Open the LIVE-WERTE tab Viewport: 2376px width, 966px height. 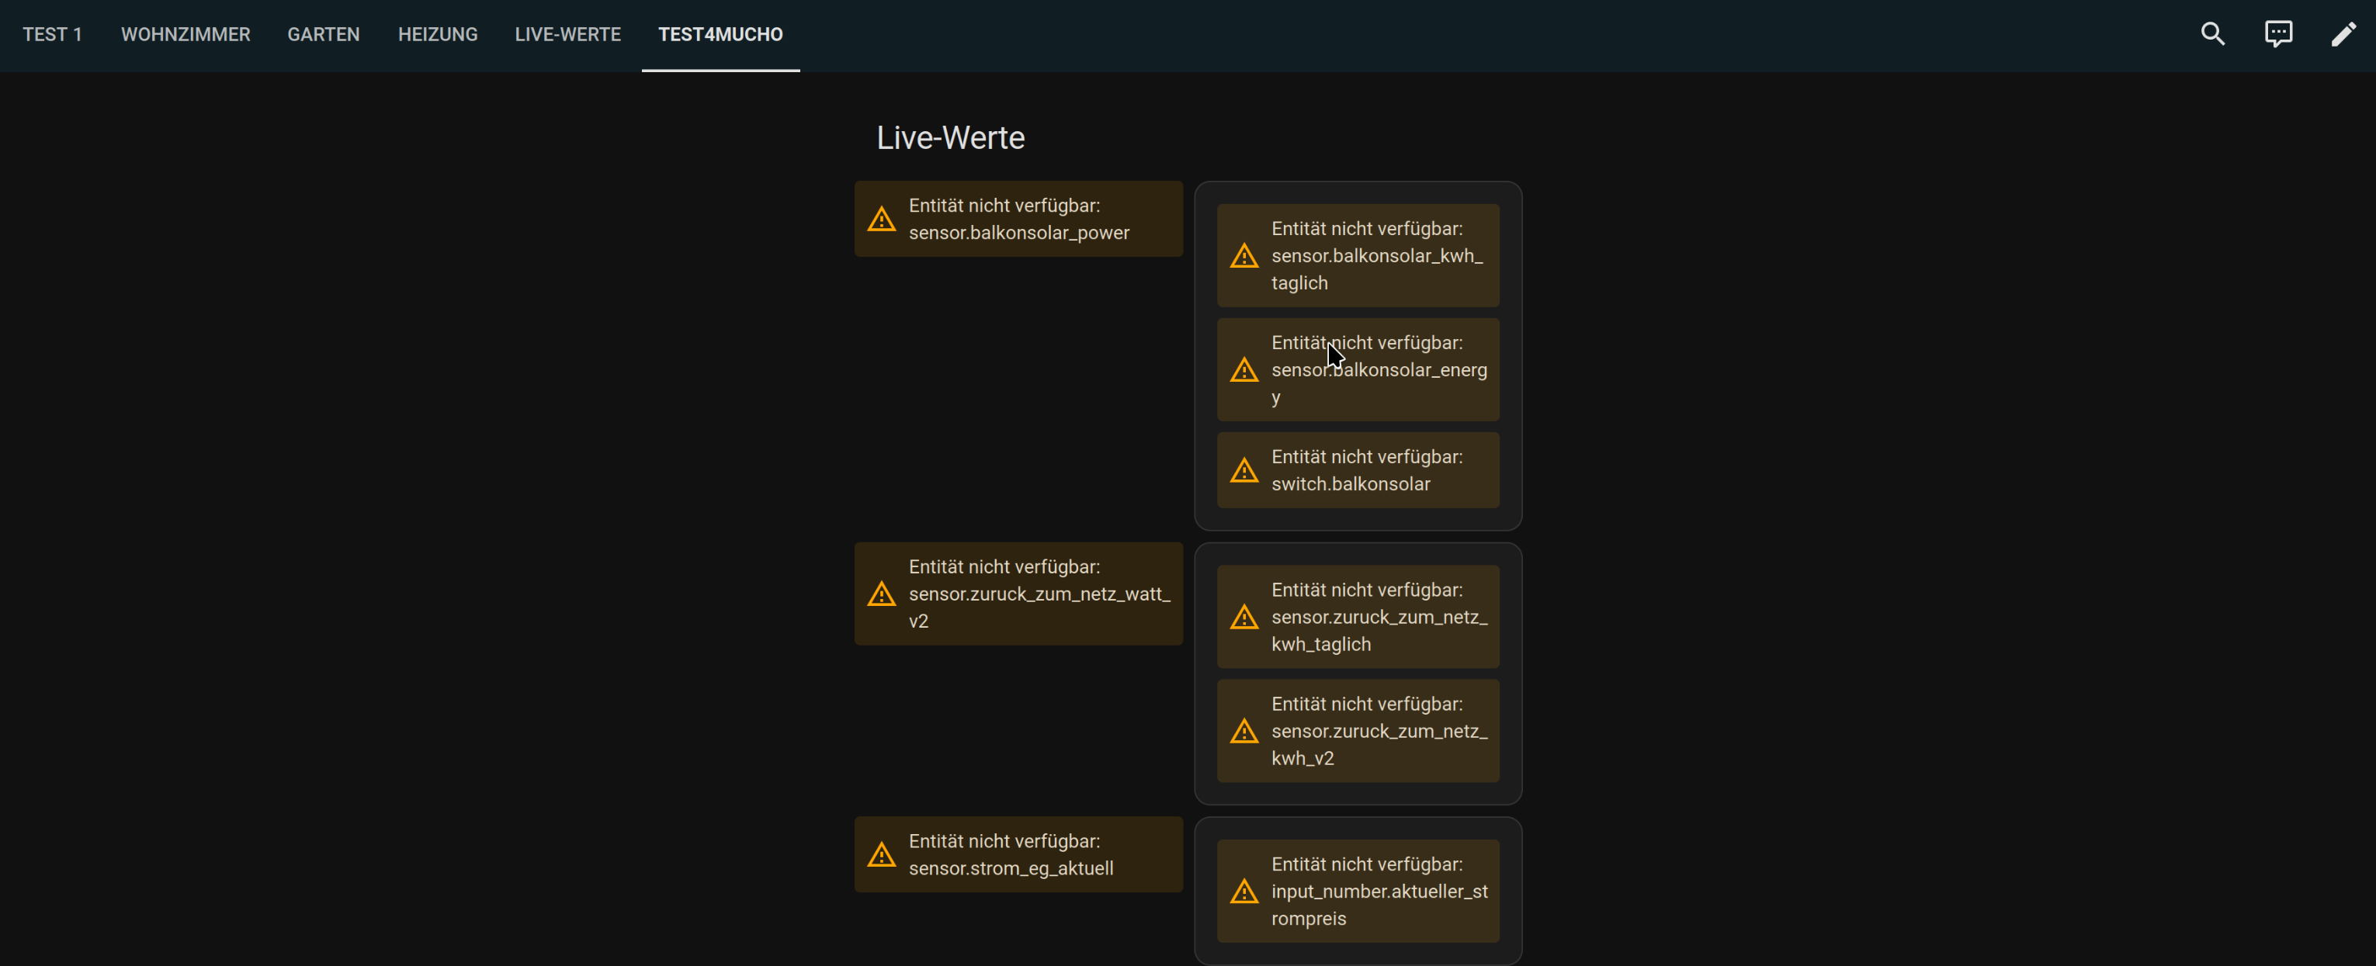click(x=568, y=35)
